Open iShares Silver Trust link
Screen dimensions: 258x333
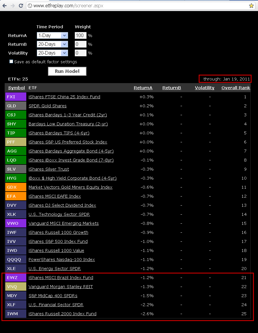click(x=49, y=169)
